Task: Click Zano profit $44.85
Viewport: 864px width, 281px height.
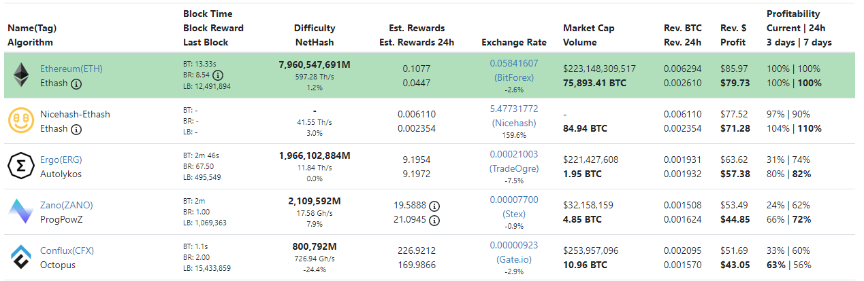Action: point(735,219)
